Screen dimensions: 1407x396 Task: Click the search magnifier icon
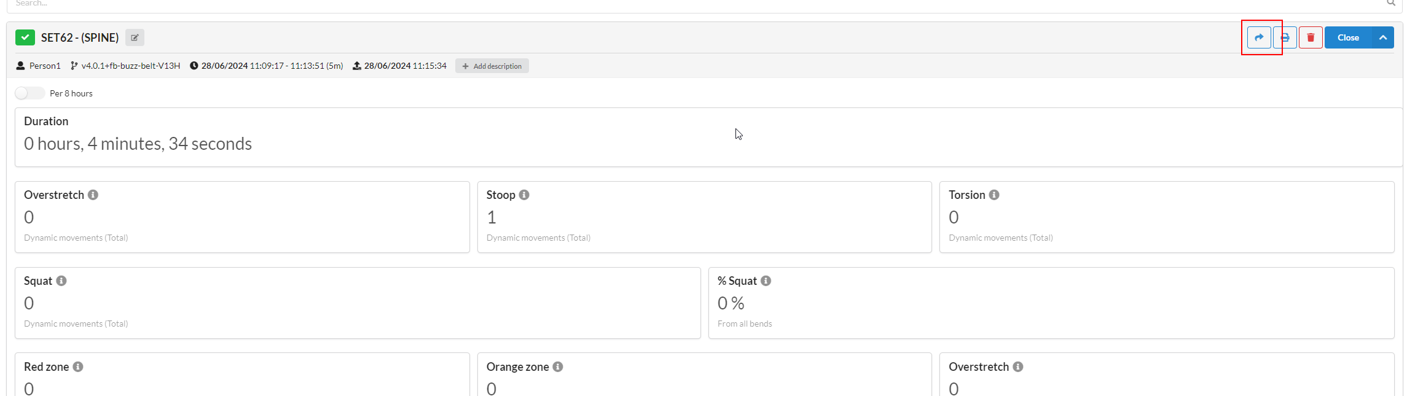(x=1391, y=3)
